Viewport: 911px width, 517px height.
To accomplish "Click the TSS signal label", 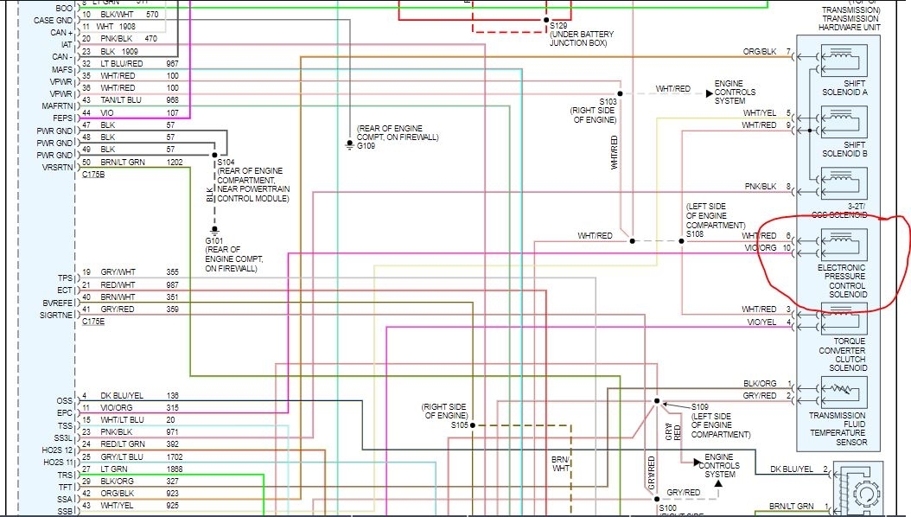I will pos(65,426).
